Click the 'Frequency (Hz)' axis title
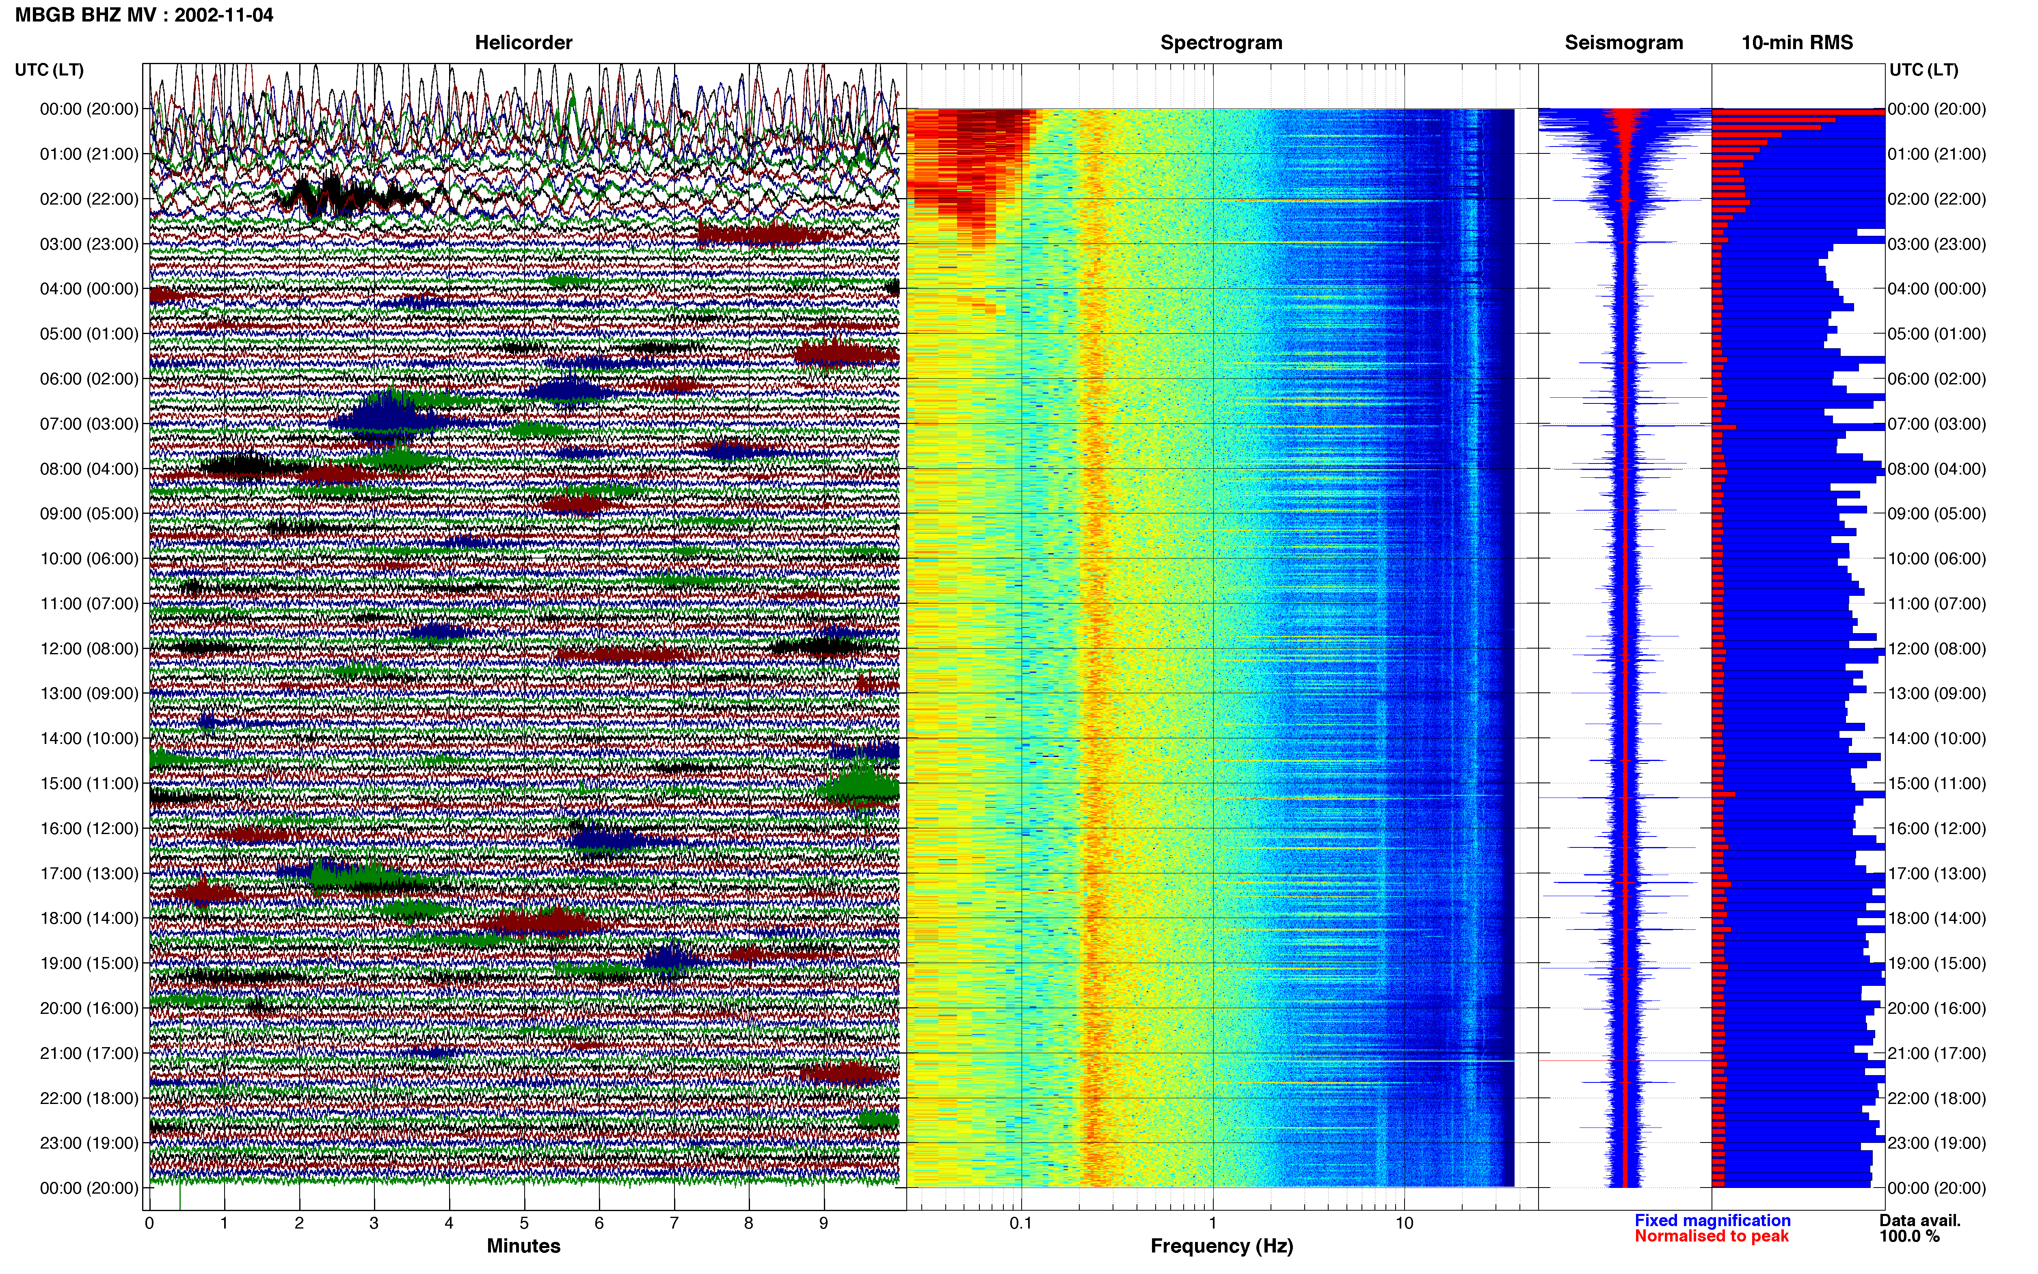 (x=1221, y=1246)
